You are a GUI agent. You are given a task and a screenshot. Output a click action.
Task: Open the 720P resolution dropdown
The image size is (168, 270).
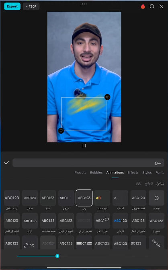pyautogui.click(x=31, y=6)
